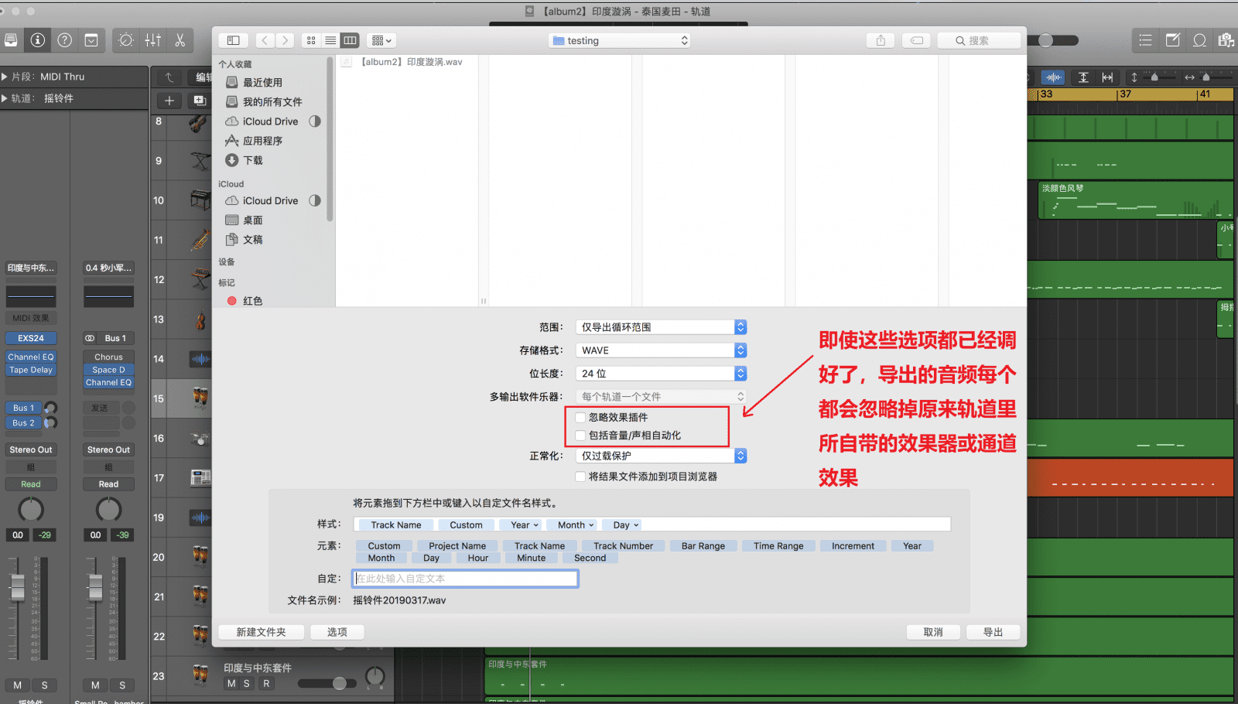1238x704 pixels.
Task: Go back in file browser
Action: (265, 40)
